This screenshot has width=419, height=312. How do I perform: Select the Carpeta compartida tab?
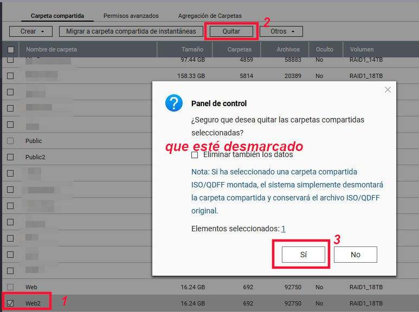[57, 16]
